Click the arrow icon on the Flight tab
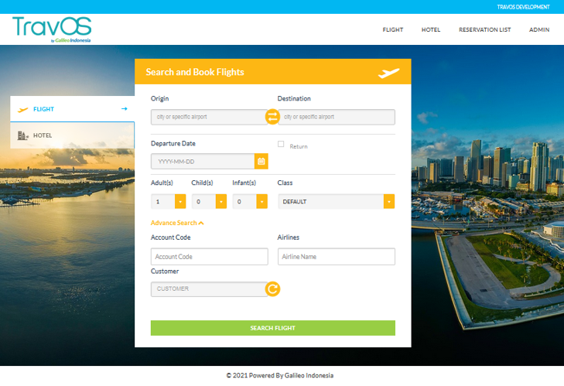 click(125, 108)
